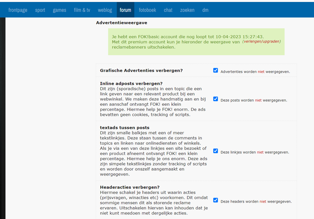314x219 pixels.
Task: Toggle Inline adposts verbergen checkbox
Action: (x=216, y=99)
